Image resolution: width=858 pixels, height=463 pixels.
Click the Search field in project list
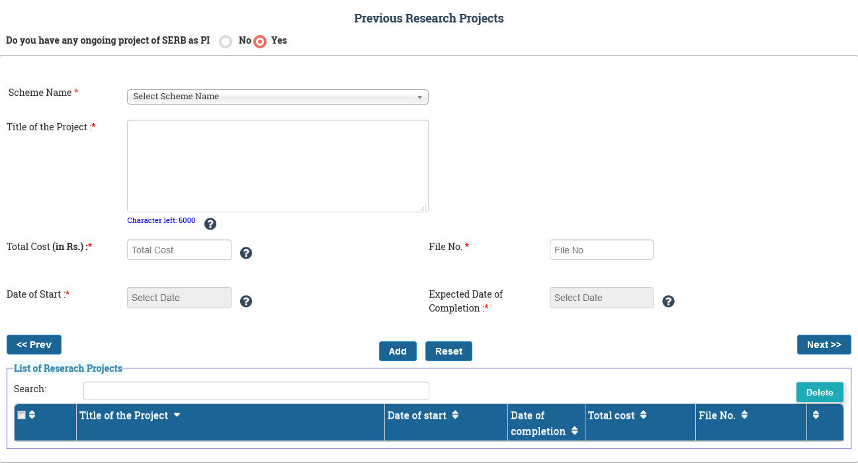pos(256,391)
